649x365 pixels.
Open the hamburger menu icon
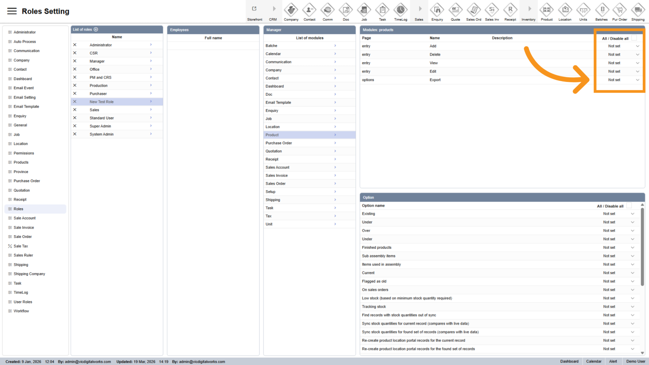(12, 11)
